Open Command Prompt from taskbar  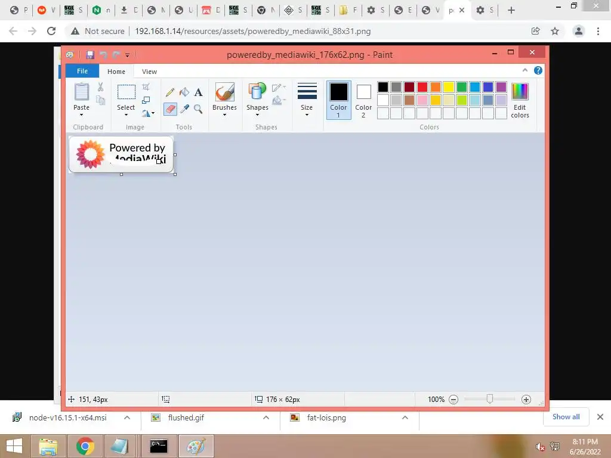(159, 446)
